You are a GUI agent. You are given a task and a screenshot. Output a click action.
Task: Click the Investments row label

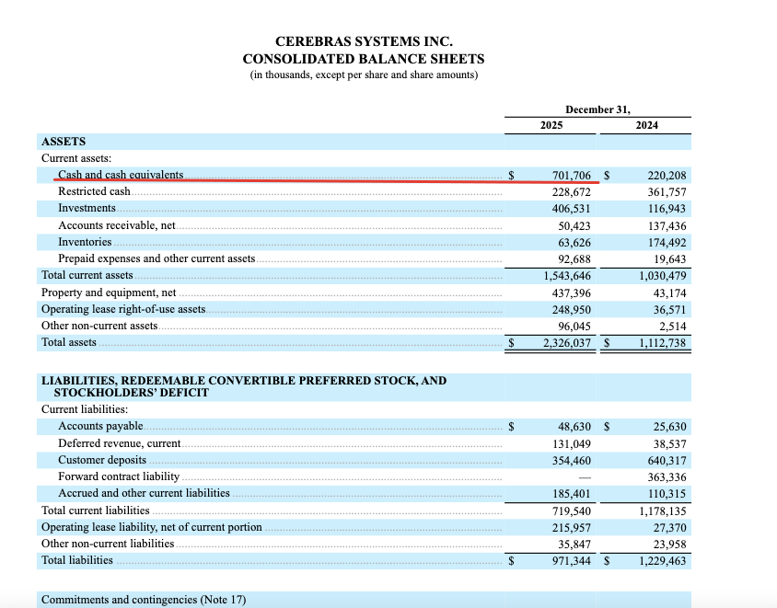pyautogui.click(x=87, y=208)
